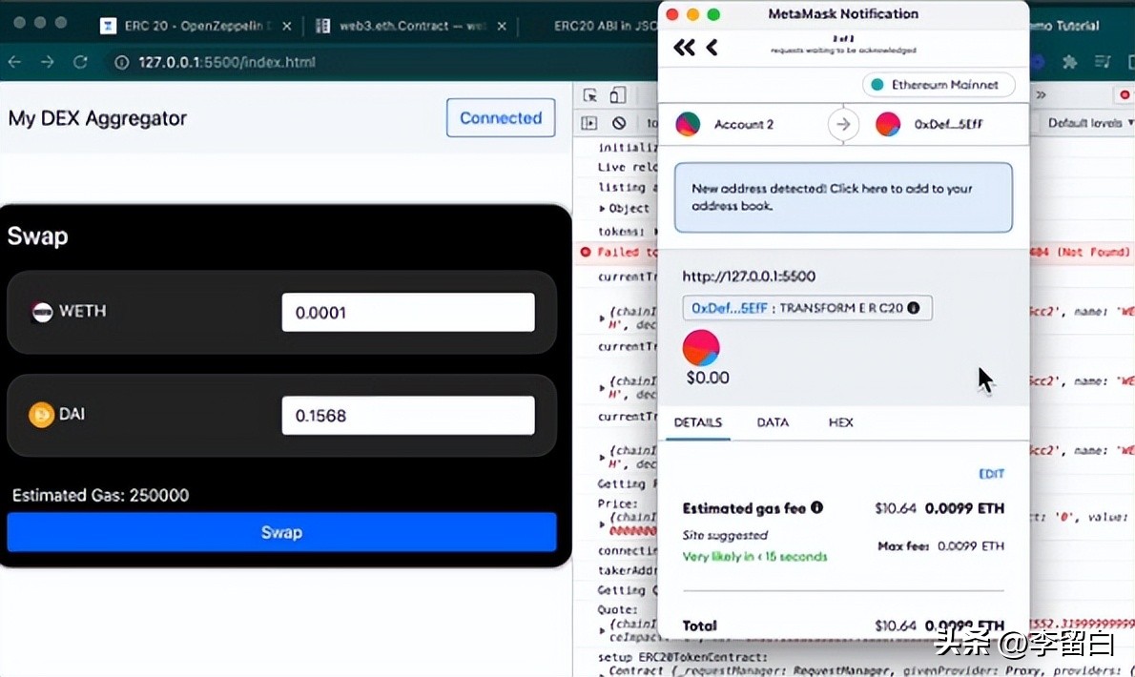Click the transaction info tooltip next to Estimated gas fee
The width and height of the screenshot is (1135, 677).
[x=815, y=508]
